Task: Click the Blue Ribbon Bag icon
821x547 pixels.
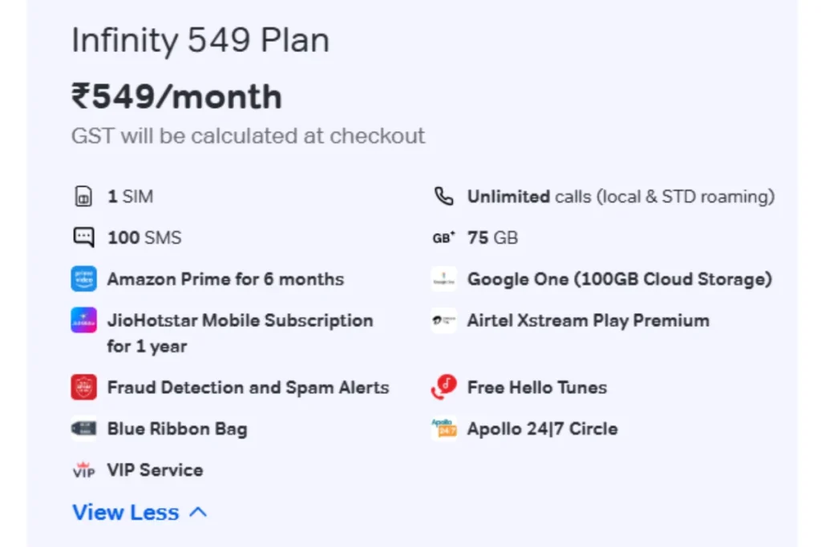Action: (x=83, y=429)
